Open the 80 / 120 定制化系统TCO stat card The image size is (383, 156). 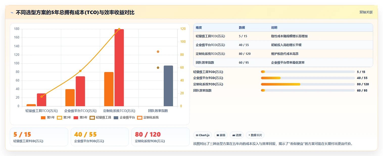pos(160,137)
